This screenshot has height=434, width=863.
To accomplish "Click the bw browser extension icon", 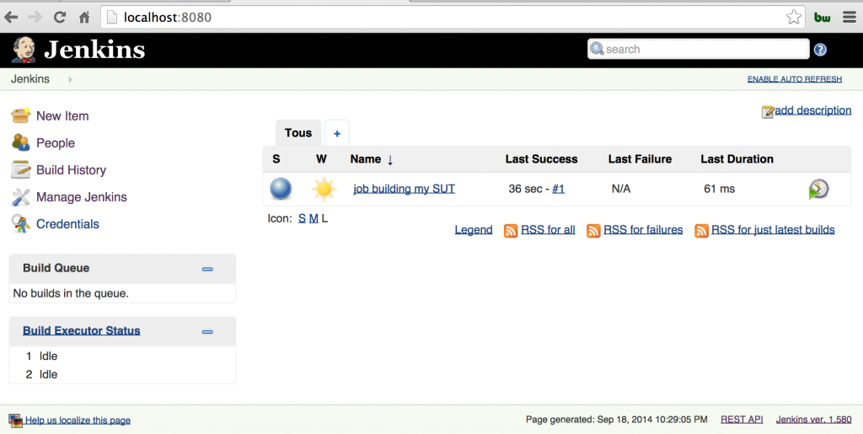I will coord(823,18).
